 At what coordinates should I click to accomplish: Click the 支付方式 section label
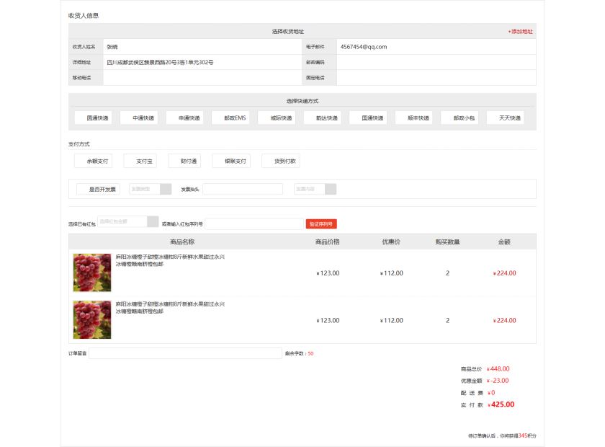click(79, 144)
